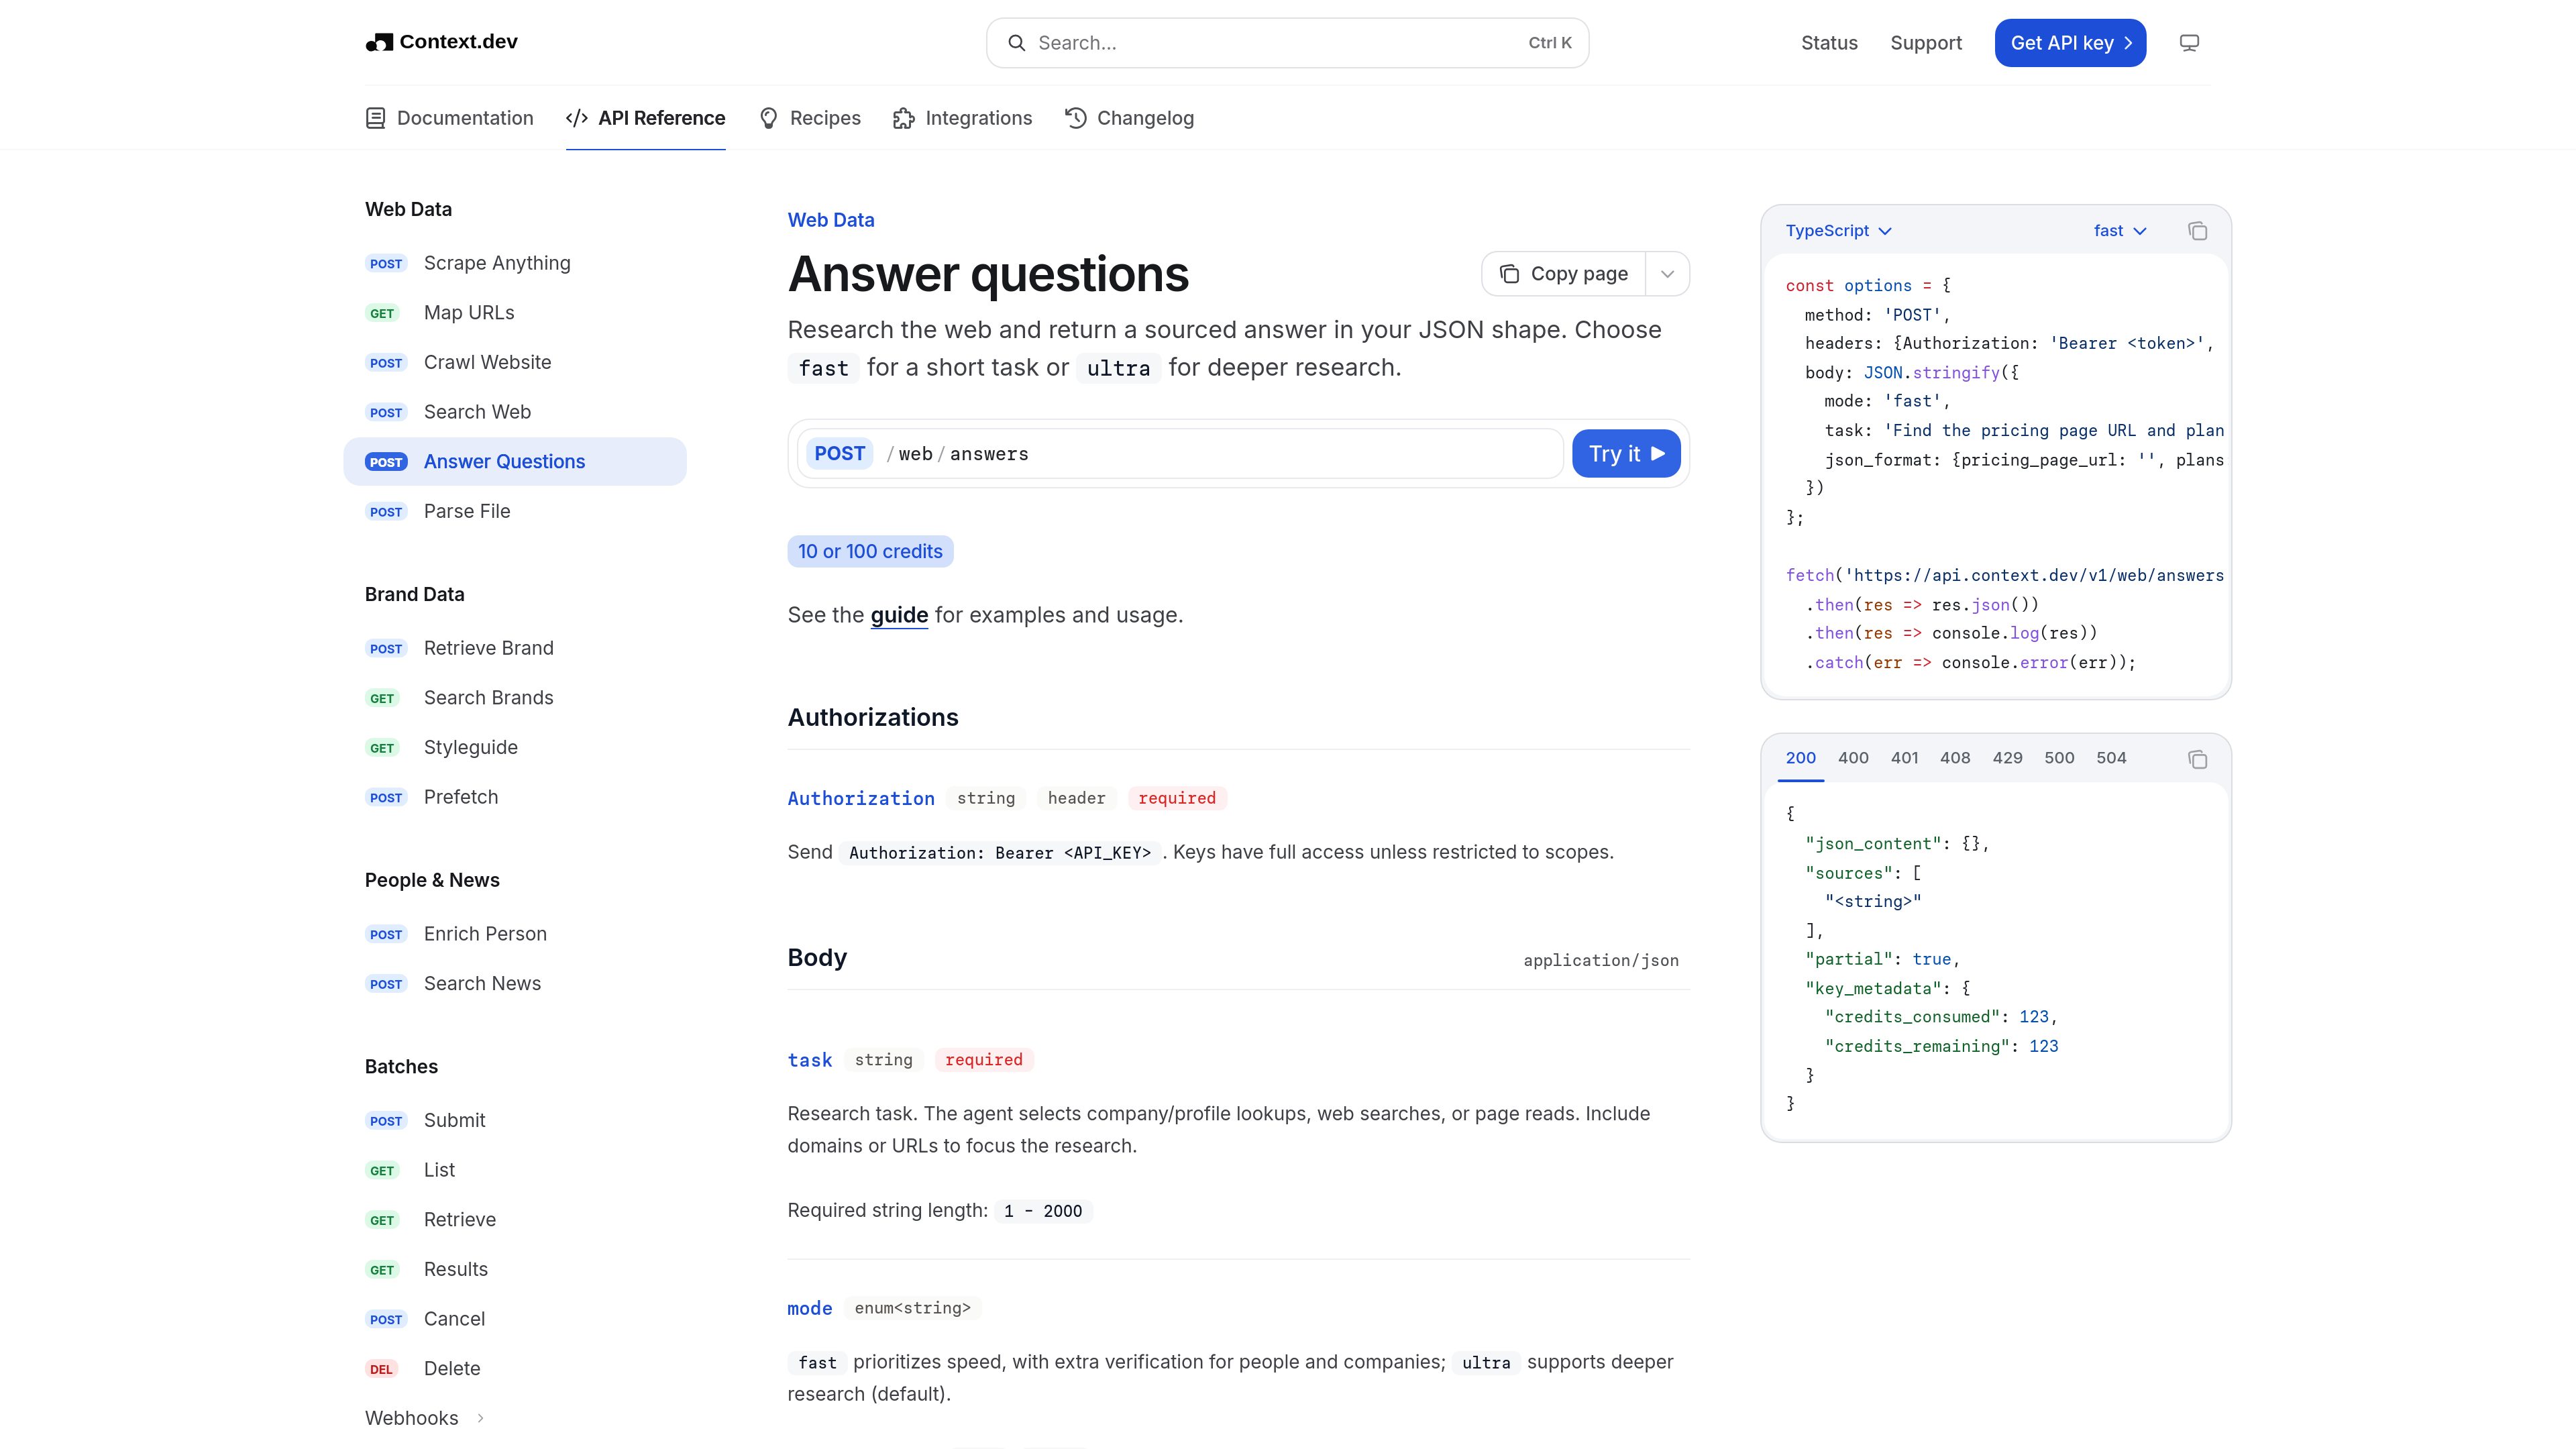Copy the 200 response example
The width and height of the screenshot is (2576, 1449).
point(2197,759)
